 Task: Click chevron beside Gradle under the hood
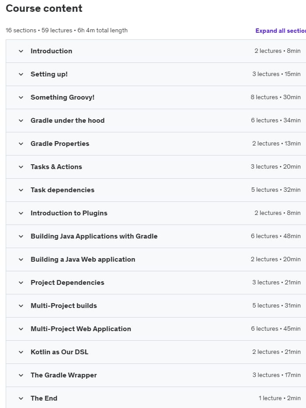[21, 121]
